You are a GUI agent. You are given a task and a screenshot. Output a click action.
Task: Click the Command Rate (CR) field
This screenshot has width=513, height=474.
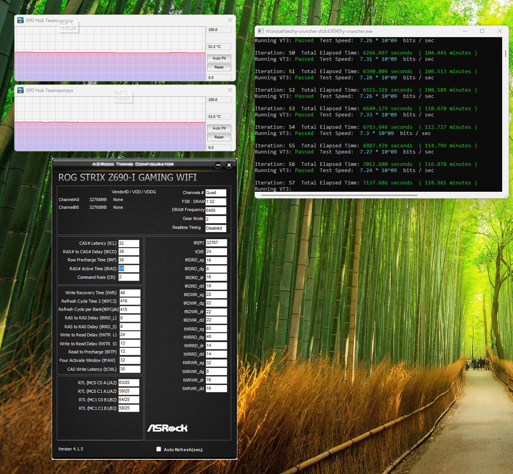tap(129, 277)
